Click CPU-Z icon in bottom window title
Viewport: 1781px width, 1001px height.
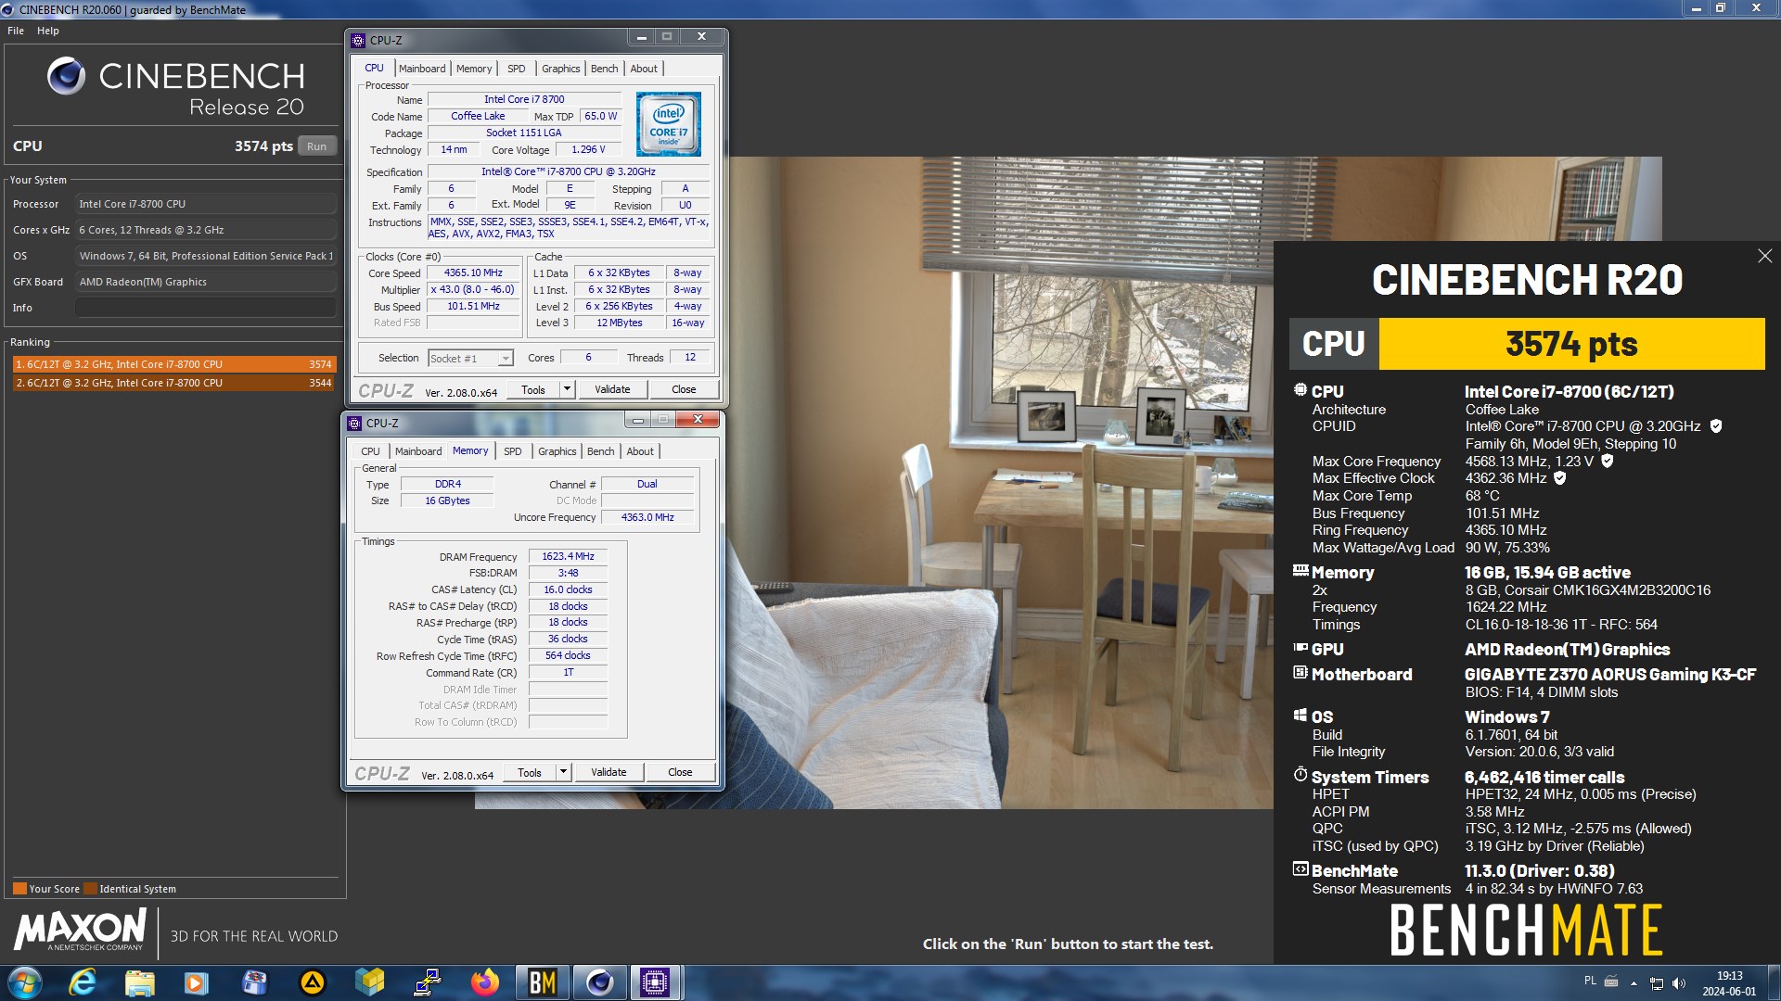[x=354, y=424]
